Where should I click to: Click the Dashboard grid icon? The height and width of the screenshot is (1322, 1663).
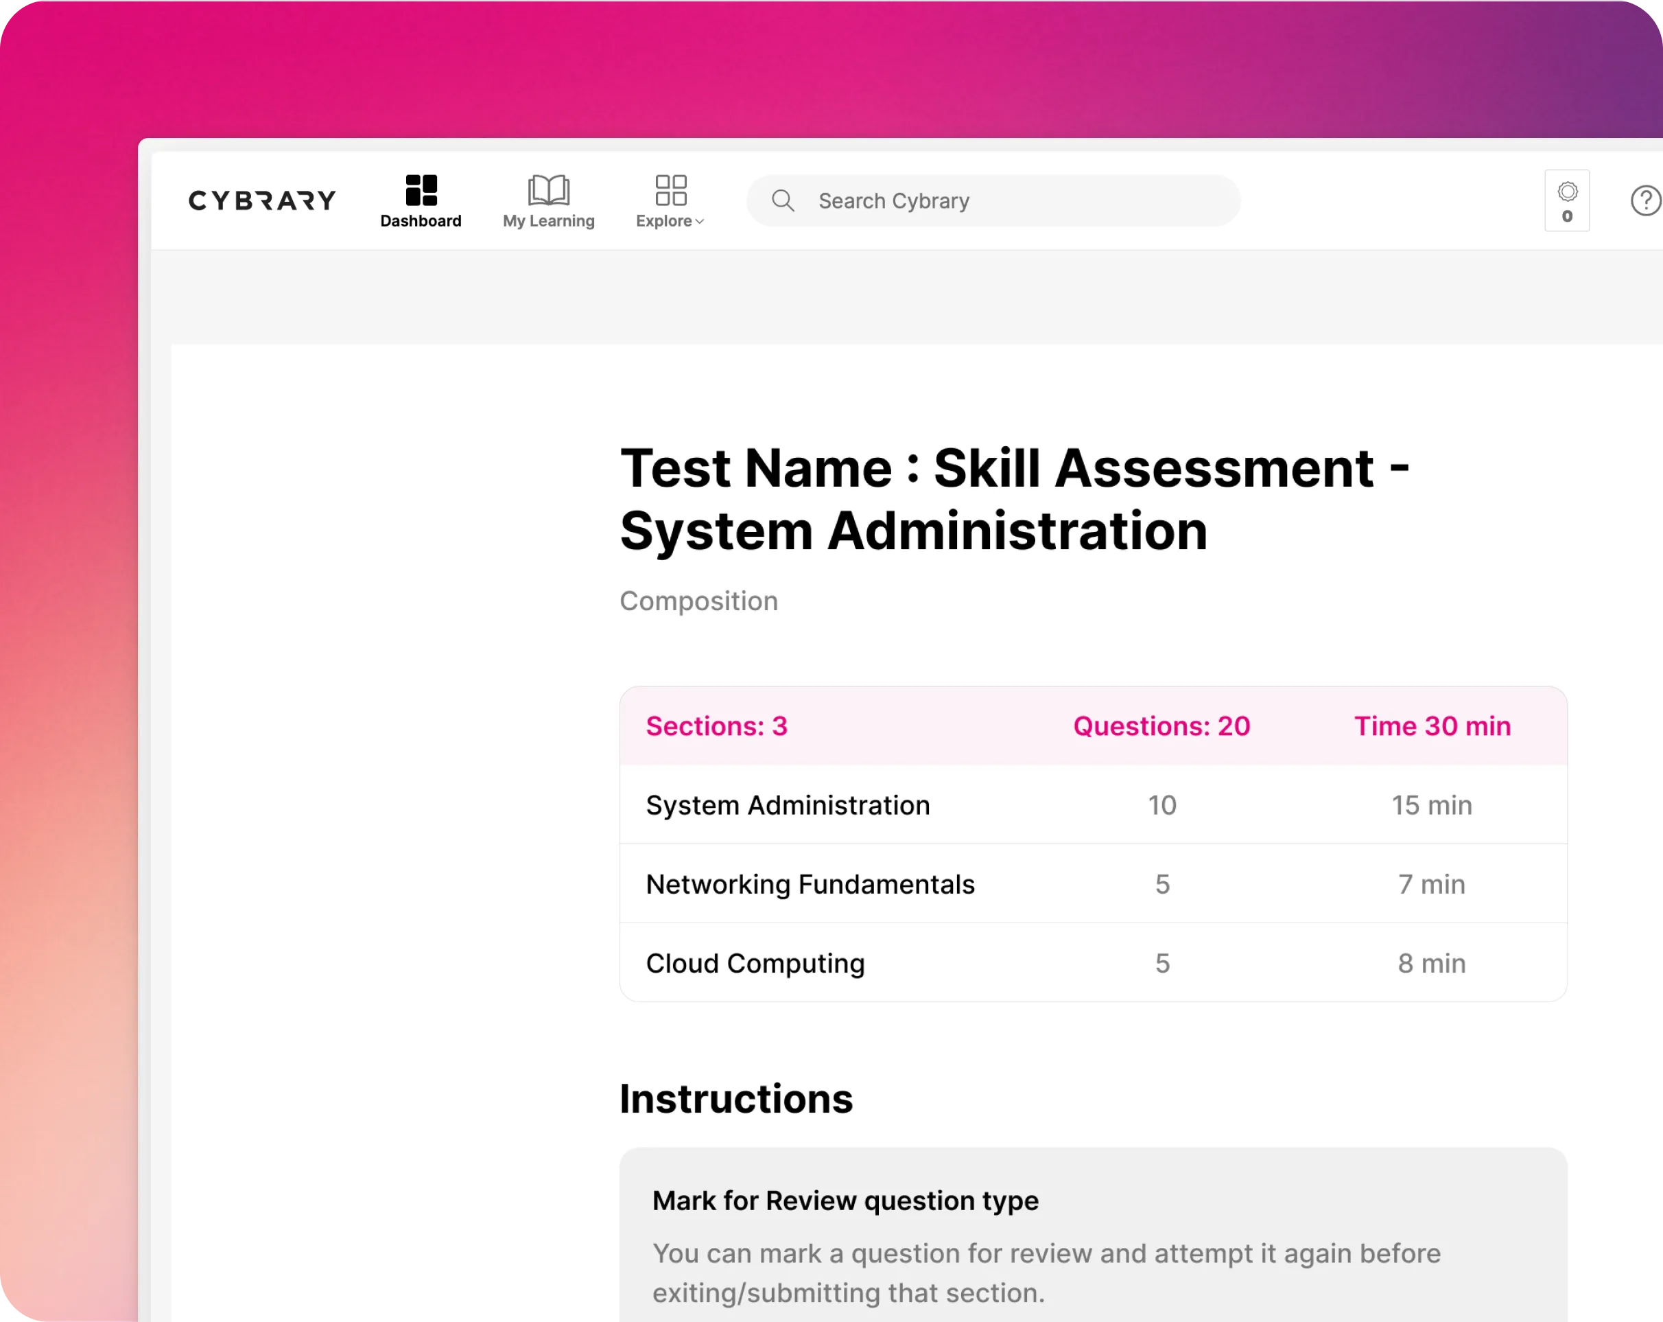coord(421,190)
